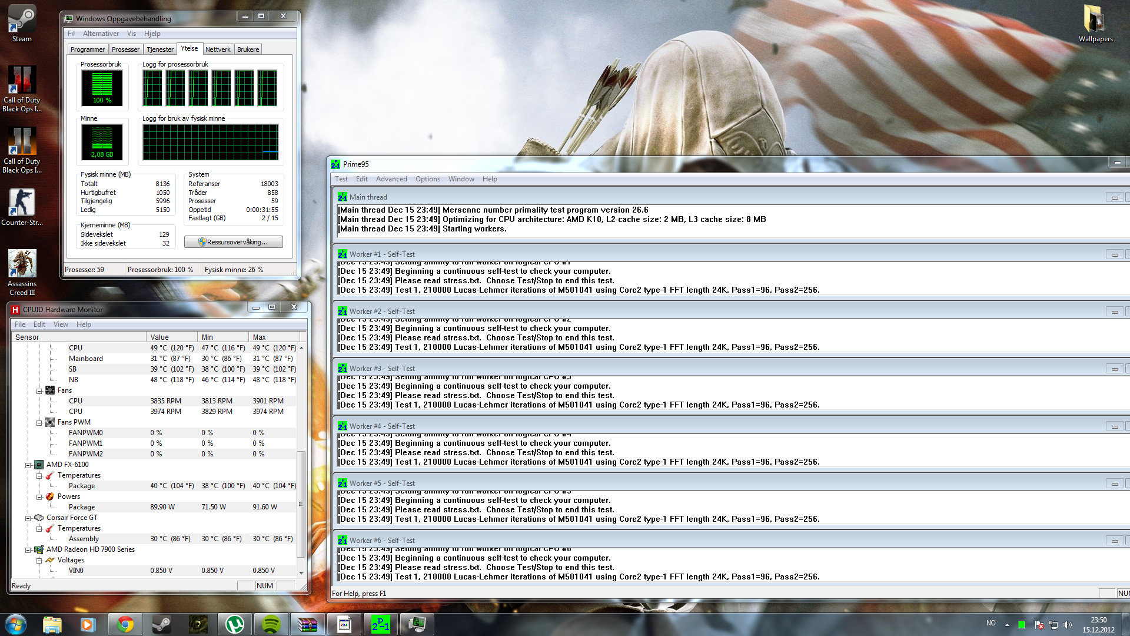Click the Windows Start orb
This screenshot has width=1130, height=636.
pyautogui.click(x=16, y=624)
